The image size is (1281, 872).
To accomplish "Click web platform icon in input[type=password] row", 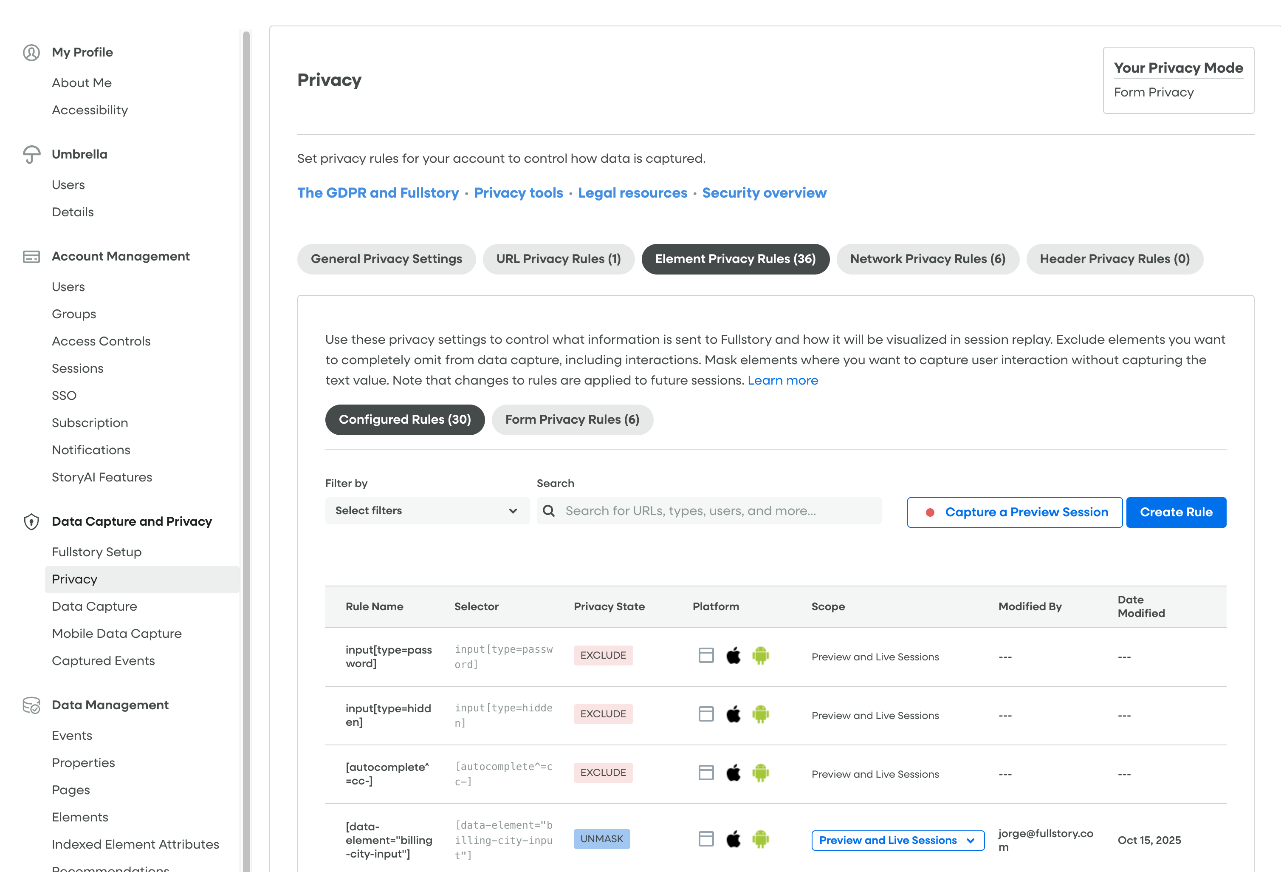I will pyautogui.click(x=706, y=655).
